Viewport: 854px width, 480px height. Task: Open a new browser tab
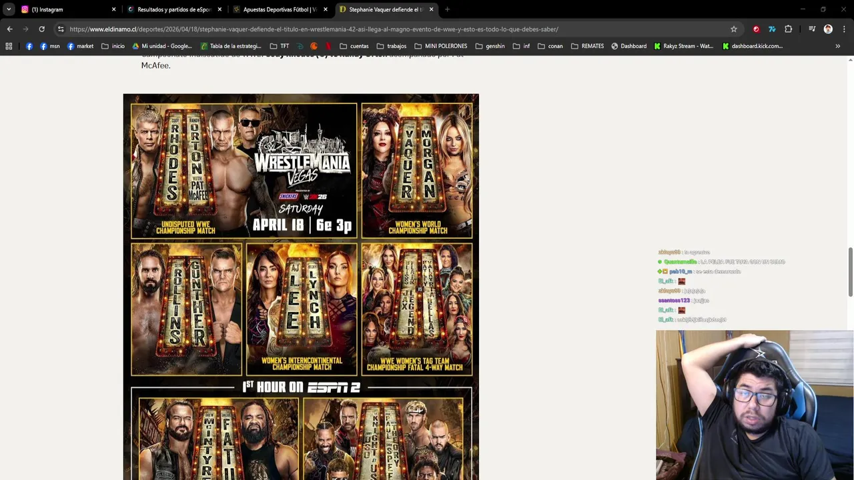[447, 9]
